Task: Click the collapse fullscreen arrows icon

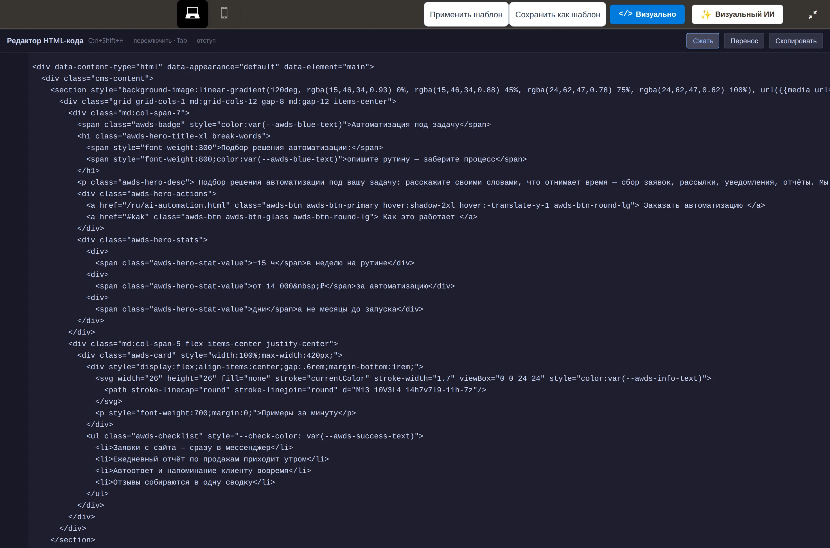Action: 812,14
